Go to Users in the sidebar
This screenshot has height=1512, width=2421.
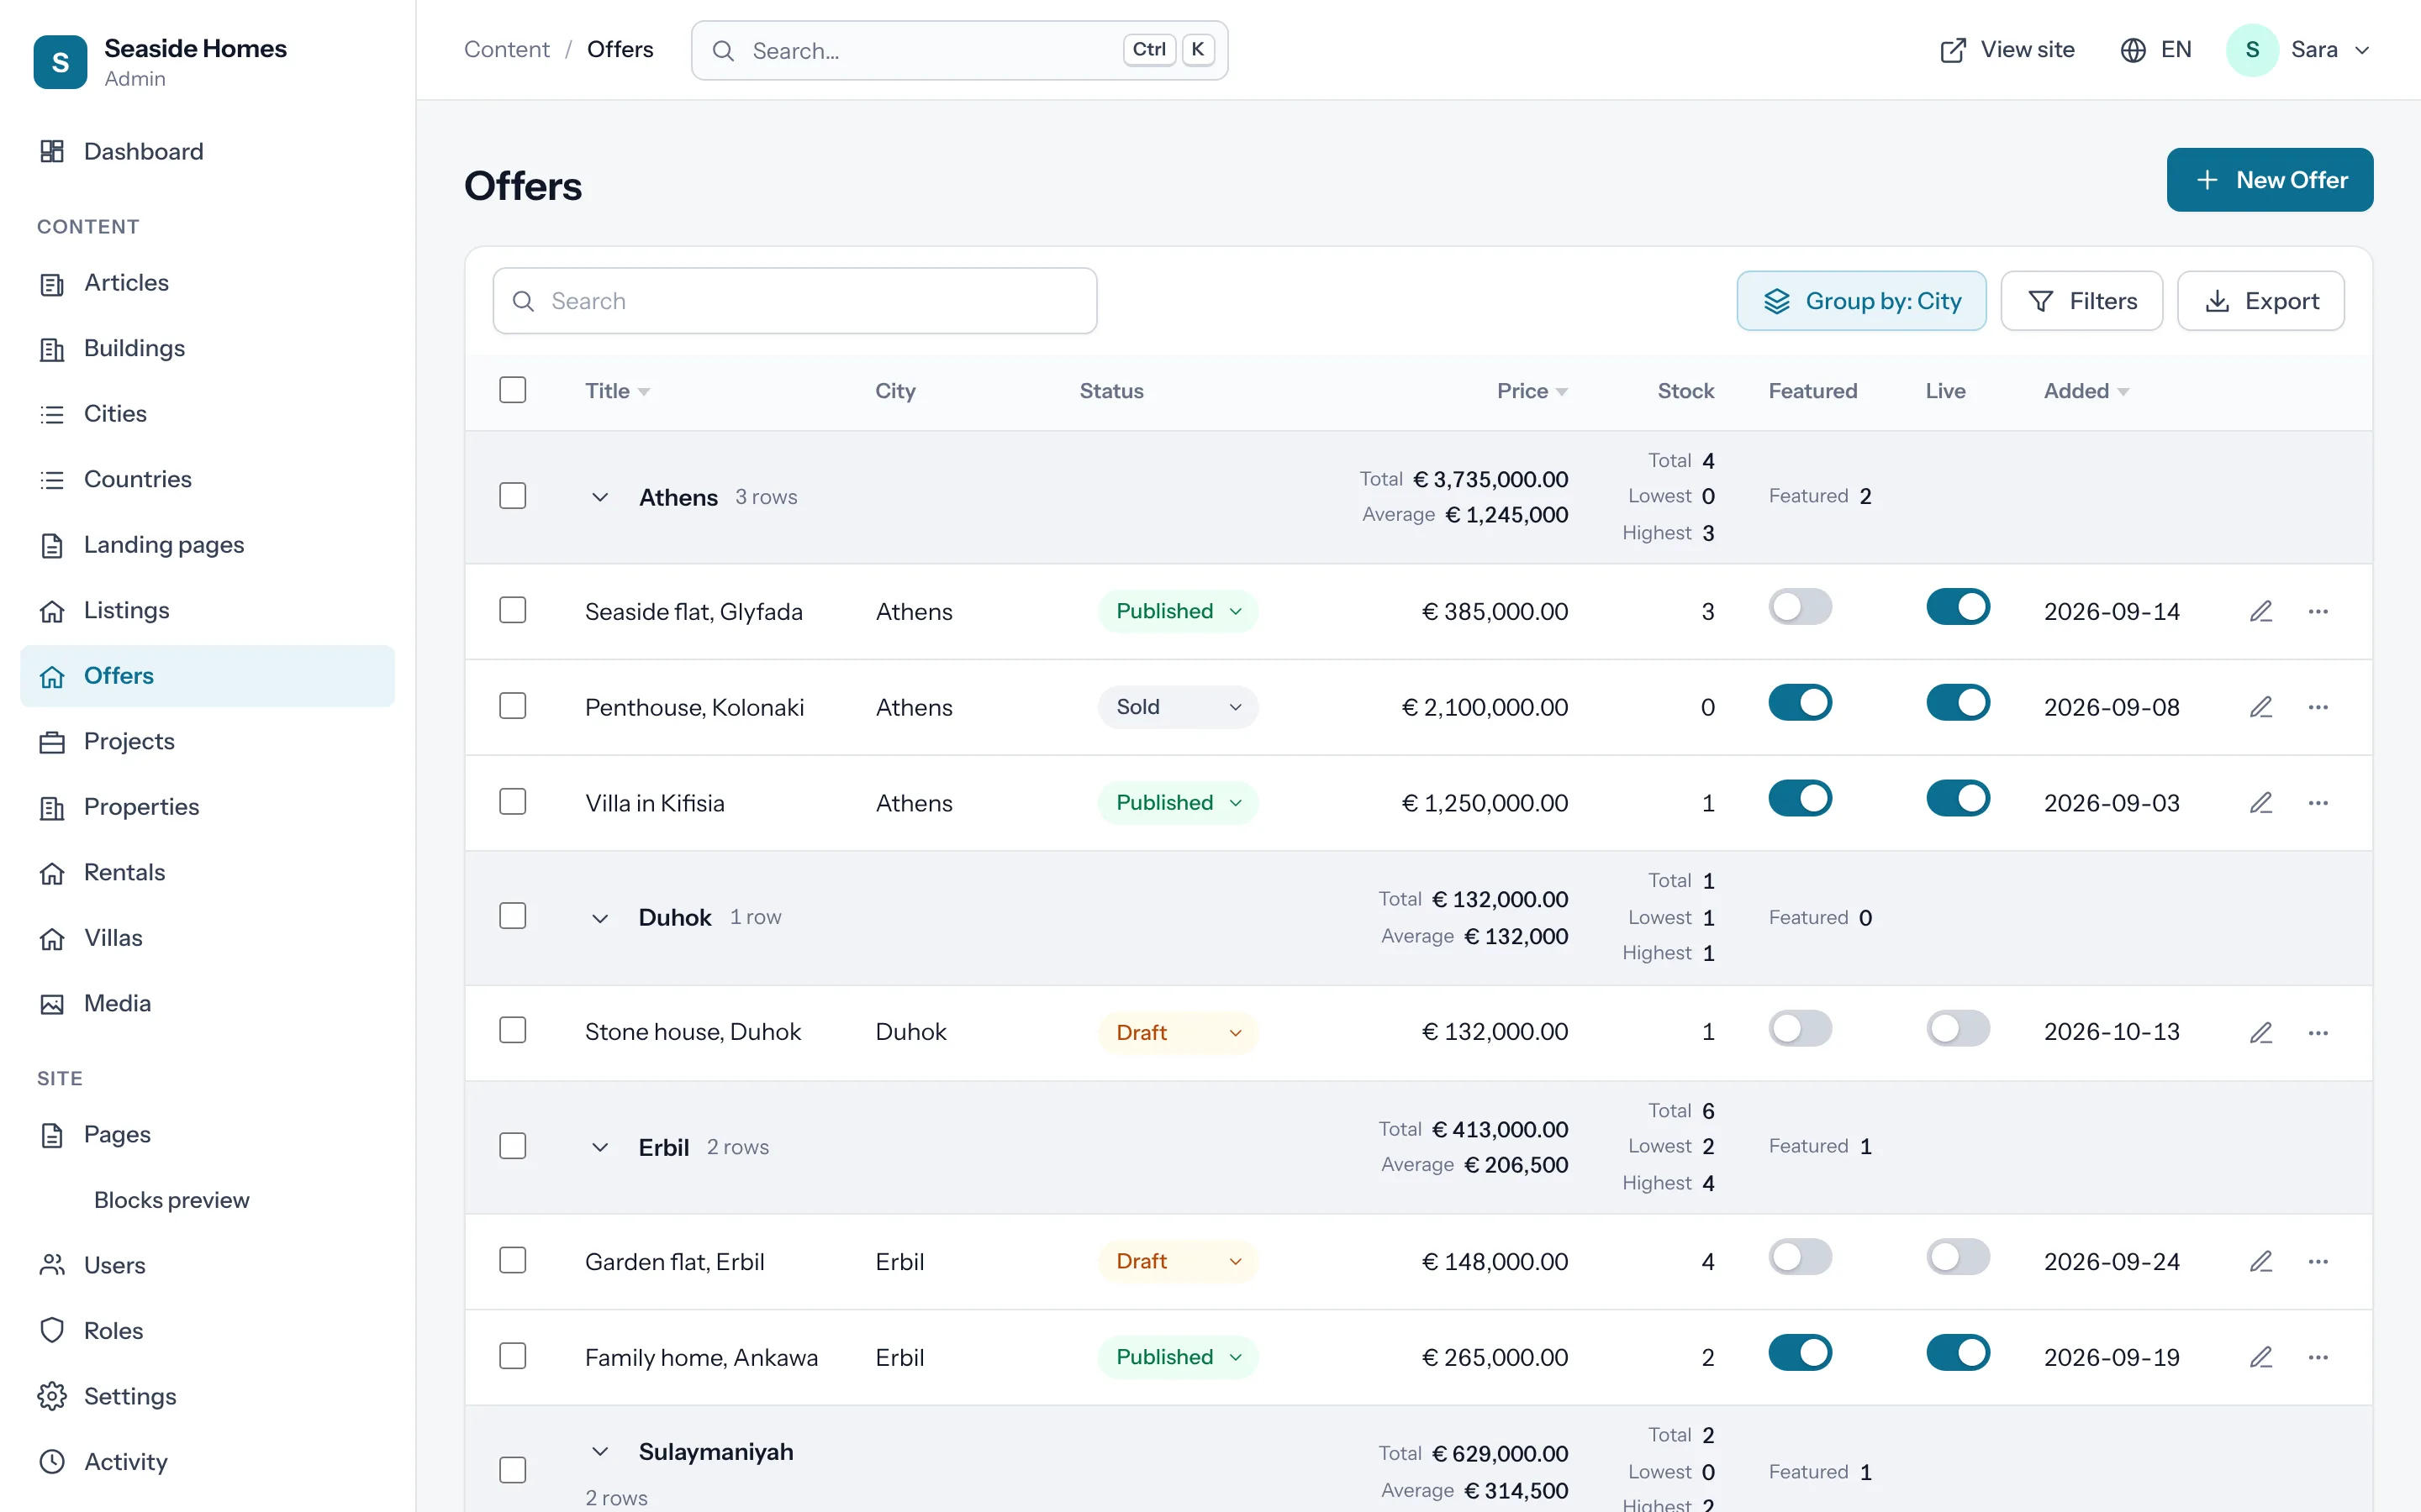point(207,1265)
